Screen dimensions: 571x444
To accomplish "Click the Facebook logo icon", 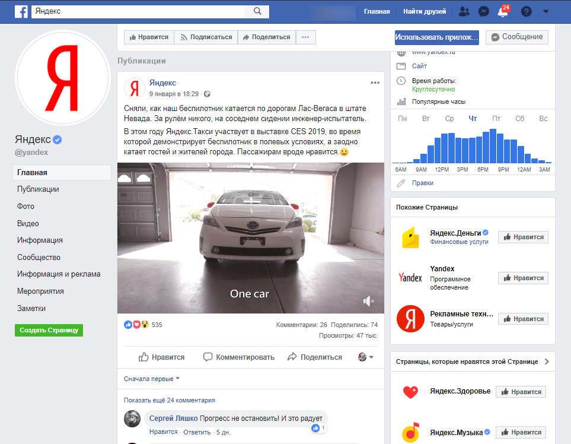I will 21,12.
